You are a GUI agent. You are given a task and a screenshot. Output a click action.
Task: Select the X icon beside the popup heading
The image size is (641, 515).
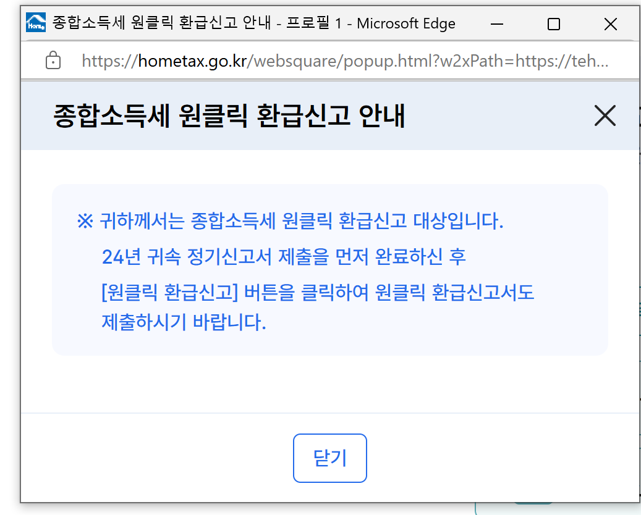pyautogui.click(x=604, y=116)
